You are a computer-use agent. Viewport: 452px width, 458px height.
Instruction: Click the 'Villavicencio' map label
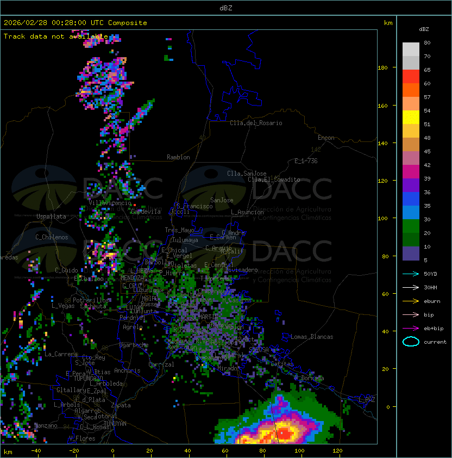[110, 203]
